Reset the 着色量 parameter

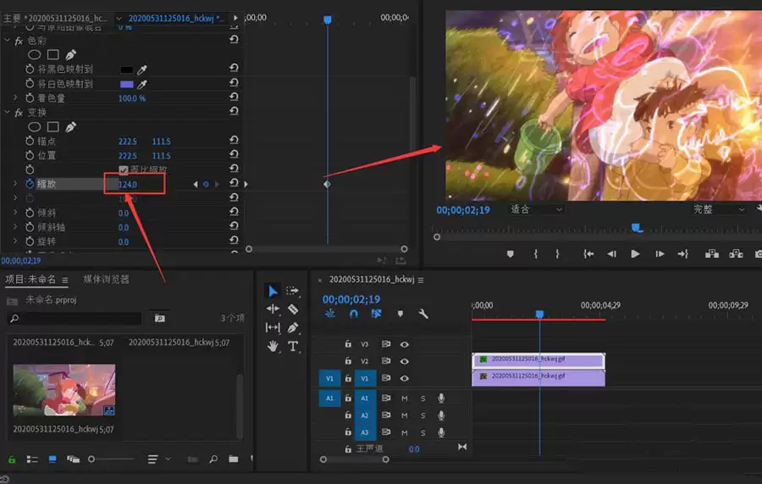coord(234,97)
